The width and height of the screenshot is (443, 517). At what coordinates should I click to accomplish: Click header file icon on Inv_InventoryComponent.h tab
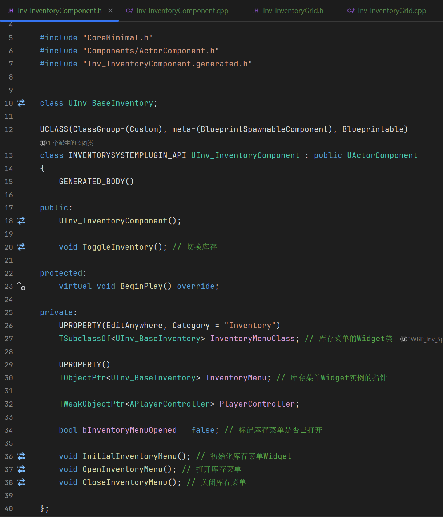11,11
